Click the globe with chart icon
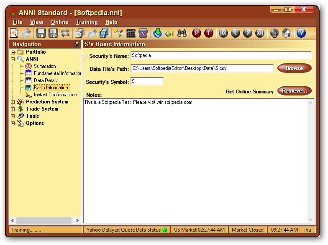328x245 pixels. (170, 33)
